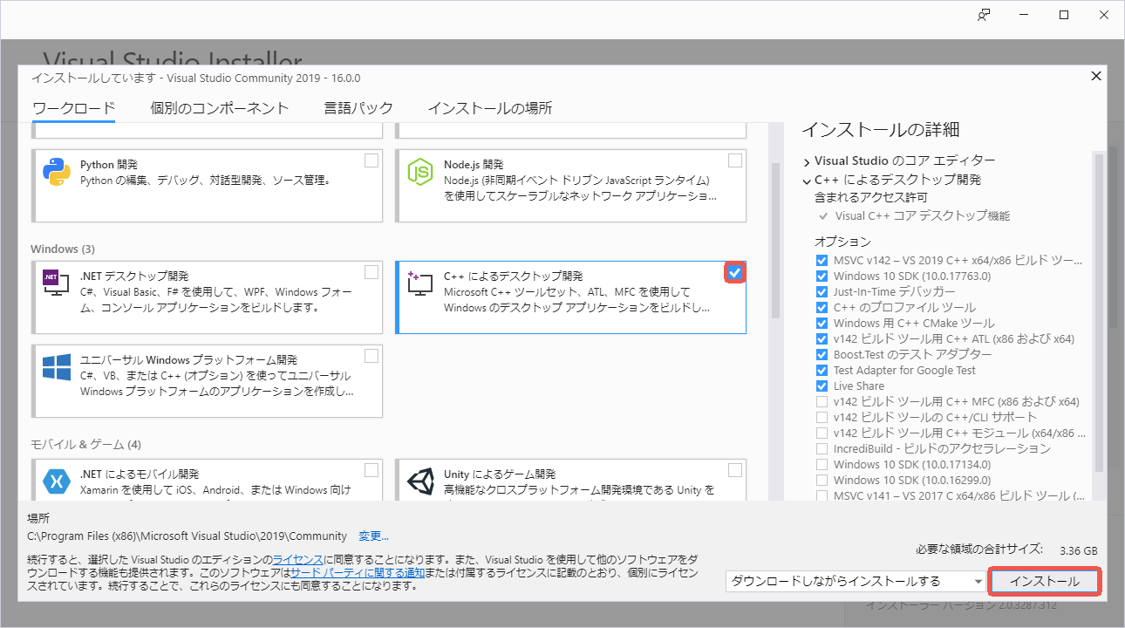
Task: Click the インストール button
Action: (1044, 582)
